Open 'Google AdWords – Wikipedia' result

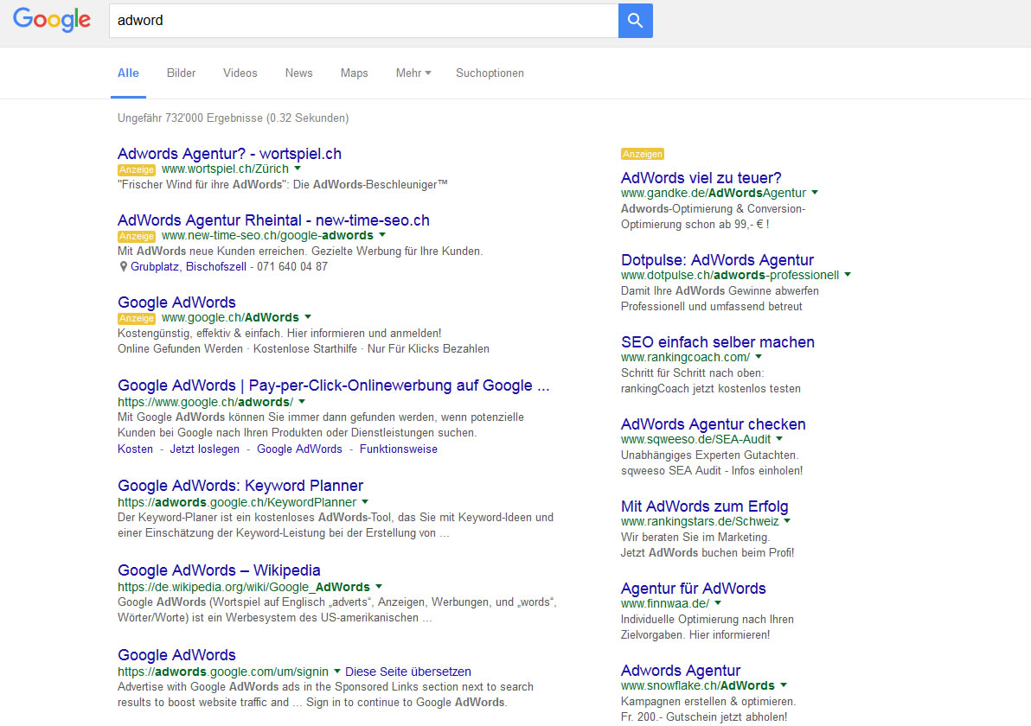219,570
